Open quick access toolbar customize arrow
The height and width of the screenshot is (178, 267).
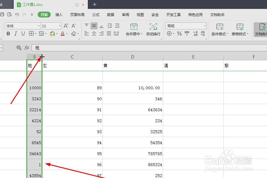click(32, 15)
